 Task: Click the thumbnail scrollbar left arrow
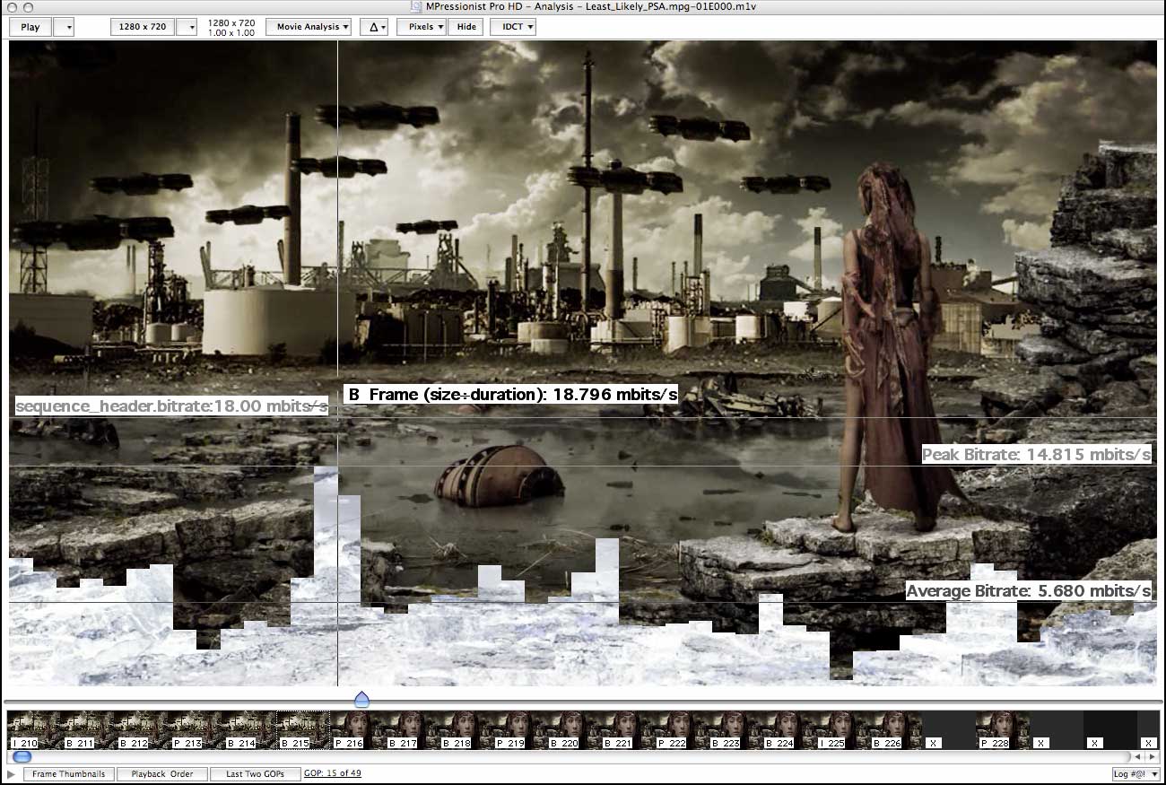point(1138,757)
